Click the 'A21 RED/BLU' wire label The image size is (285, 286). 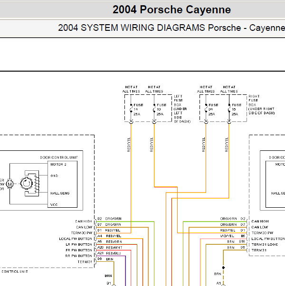pyautogui.click(x=109, y=253)
